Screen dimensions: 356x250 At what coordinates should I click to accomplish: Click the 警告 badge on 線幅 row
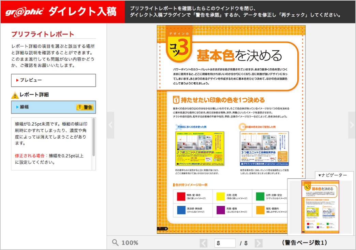pos(85,107)
